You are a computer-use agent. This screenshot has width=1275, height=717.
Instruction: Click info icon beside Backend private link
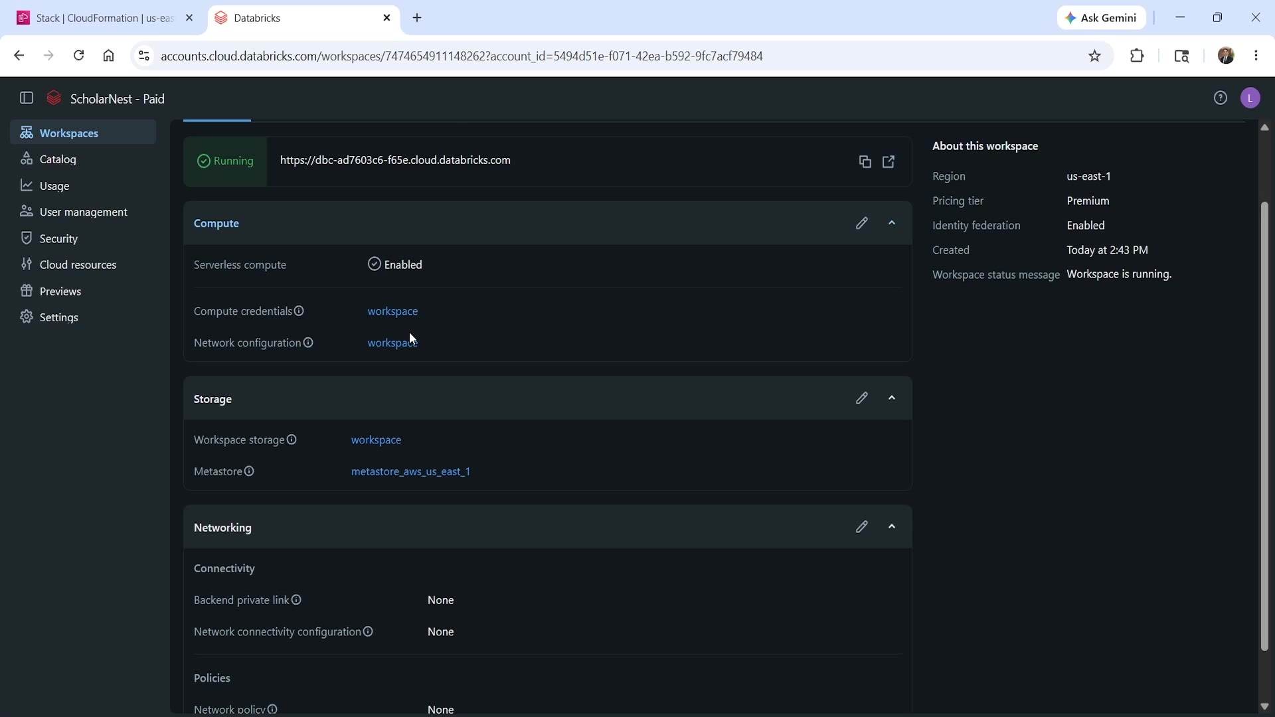click(x=297, y=600)
